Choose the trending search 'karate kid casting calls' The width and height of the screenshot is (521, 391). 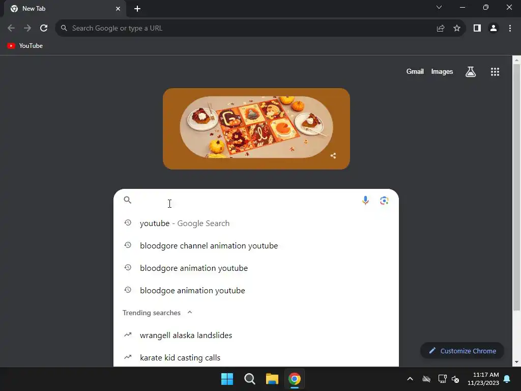[256, 357]
